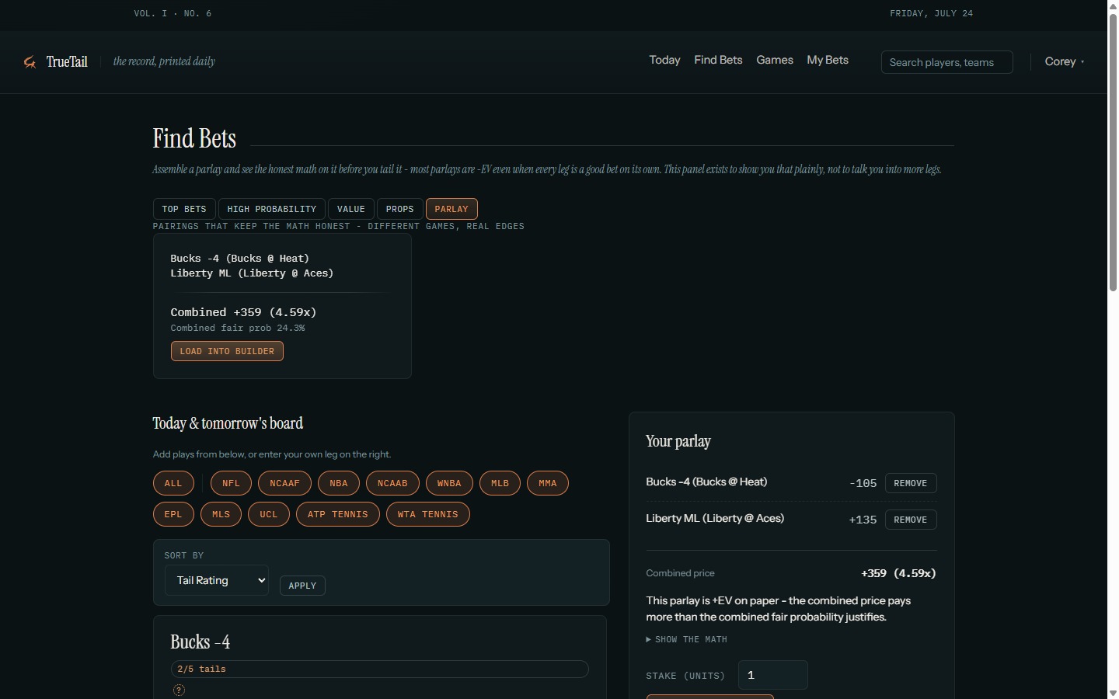Screen dimensions: 1119x699
Task: Expand Show the Math disclosure
Action: coord(687,639)
